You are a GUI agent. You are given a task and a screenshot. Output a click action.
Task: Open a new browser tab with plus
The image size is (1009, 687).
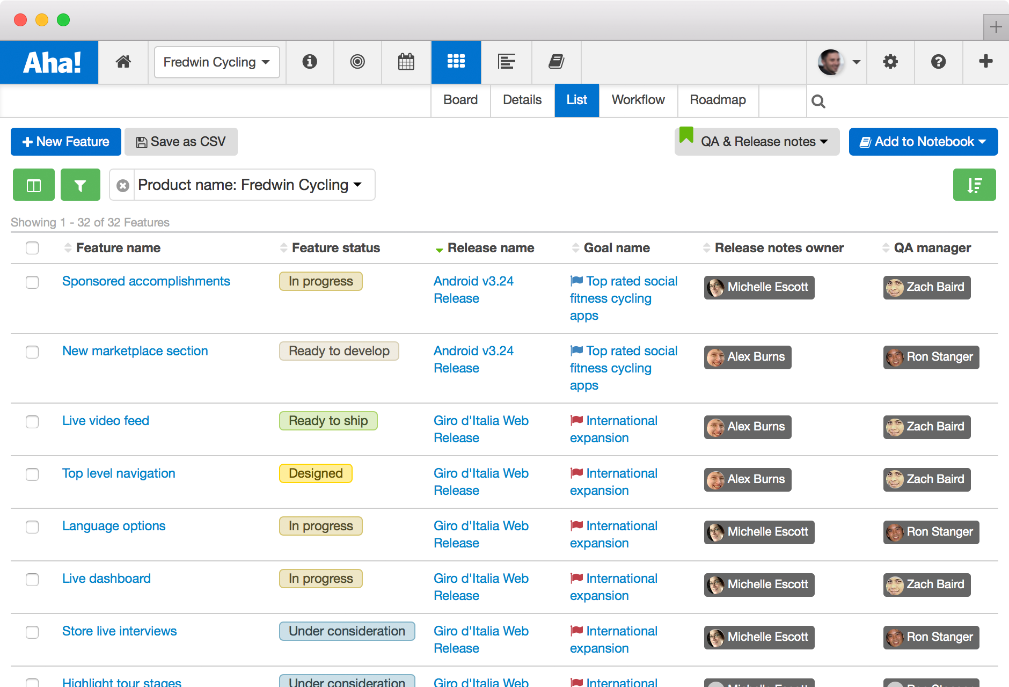pyautogui.click(x=996, y=27)
